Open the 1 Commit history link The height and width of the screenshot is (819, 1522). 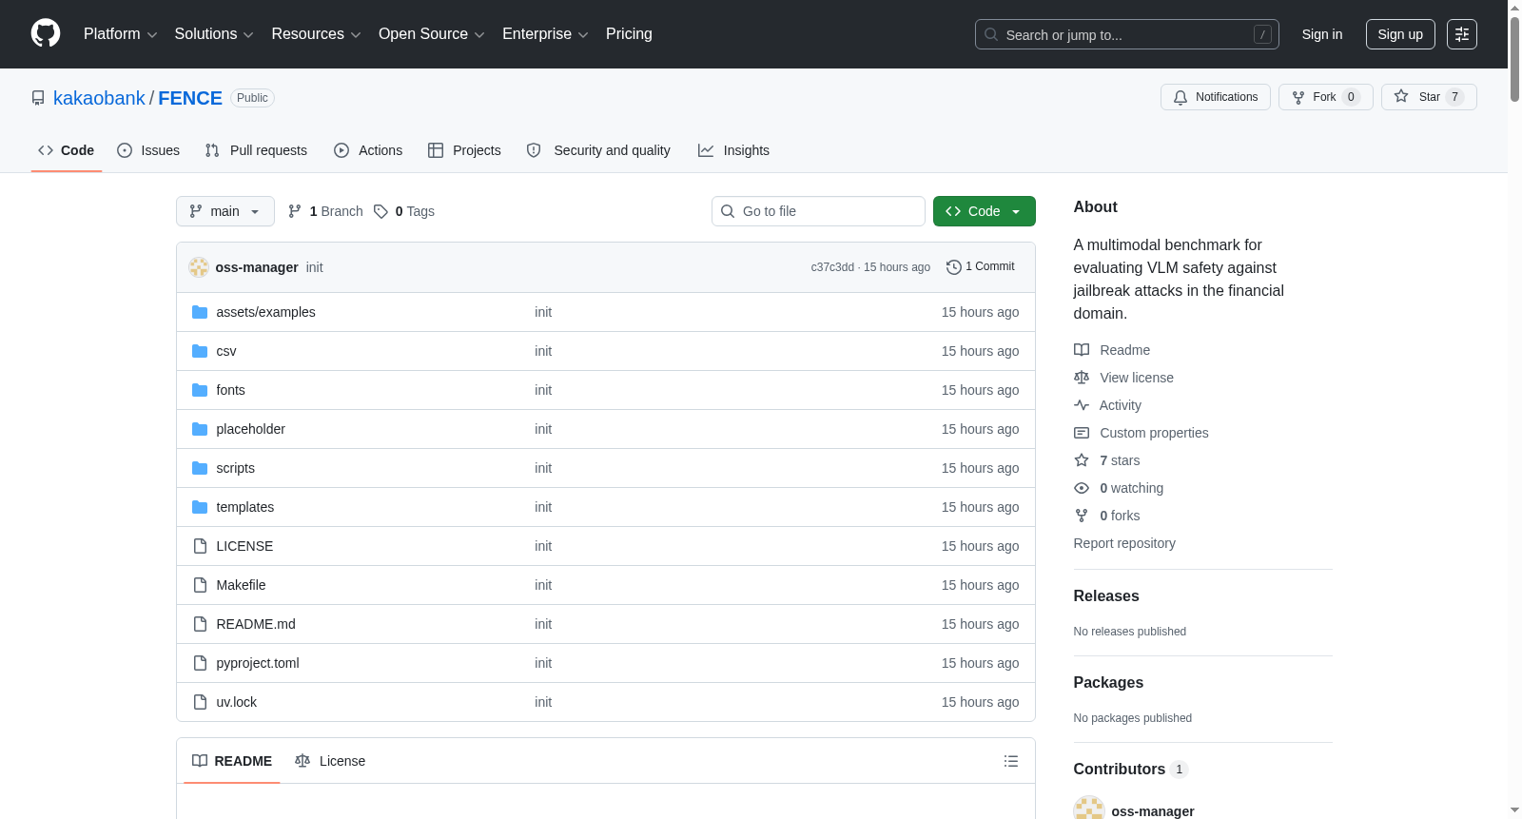[x=981, y=267]
